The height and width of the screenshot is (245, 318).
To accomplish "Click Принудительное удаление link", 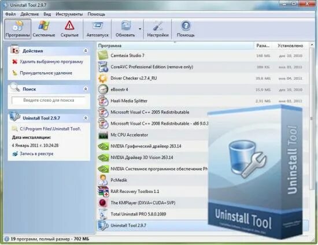I will pyautogui.click(x=46, y=73).
